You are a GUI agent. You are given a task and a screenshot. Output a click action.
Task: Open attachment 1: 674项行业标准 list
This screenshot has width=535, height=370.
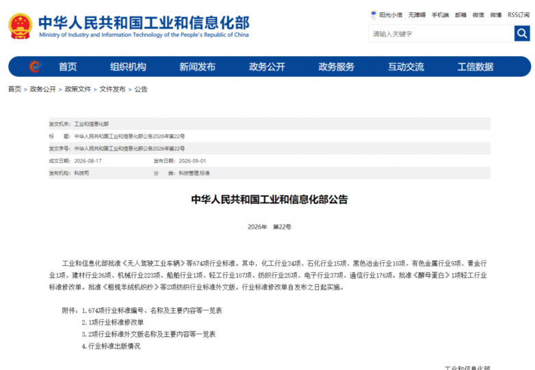tap(152, 310)
